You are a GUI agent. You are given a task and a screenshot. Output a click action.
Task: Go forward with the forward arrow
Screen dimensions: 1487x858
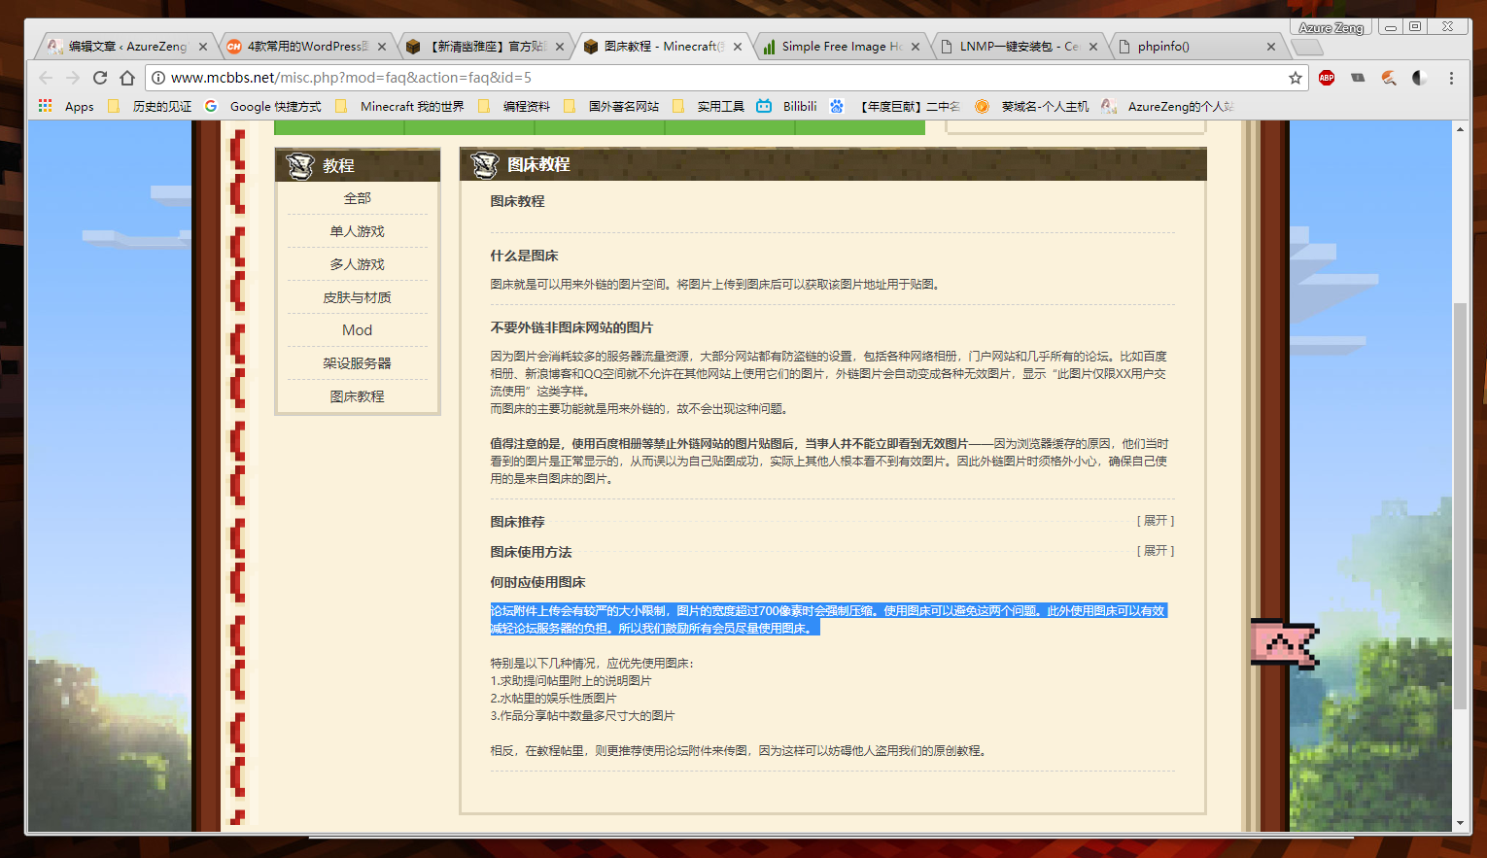[x=73, y=78]
